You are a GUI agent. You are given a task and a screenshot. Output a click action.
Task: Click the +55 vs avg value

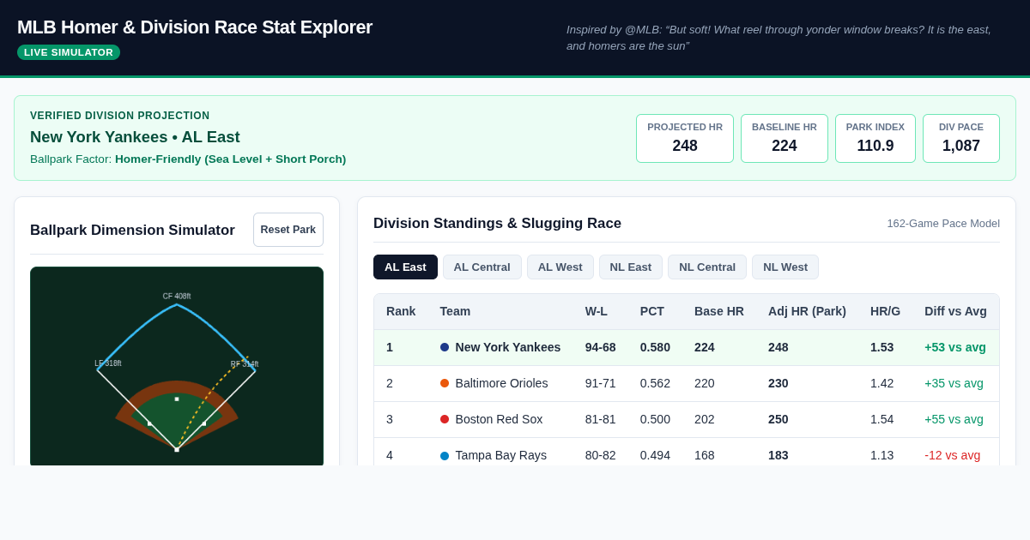click(954, 419)
